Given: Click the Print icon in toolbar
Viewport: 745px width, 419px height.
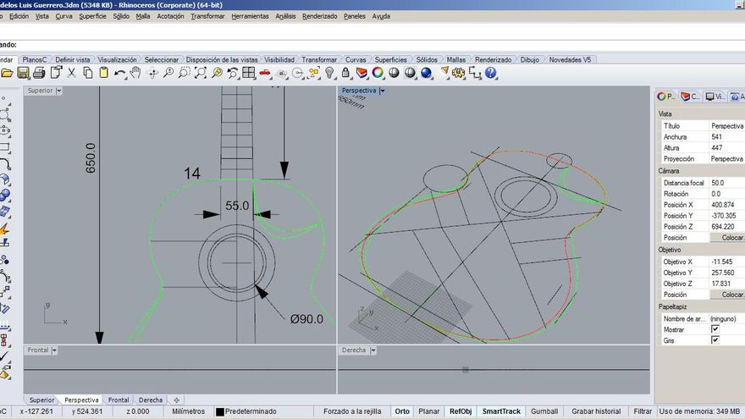Looking at the screenshot, I should click(41, 74).
